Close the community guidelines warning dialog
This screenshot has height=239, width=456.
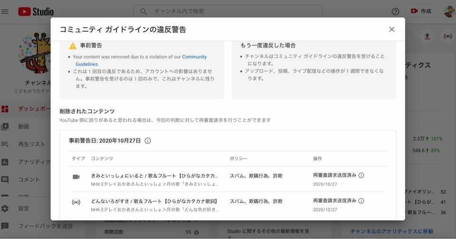click(392, 29)
